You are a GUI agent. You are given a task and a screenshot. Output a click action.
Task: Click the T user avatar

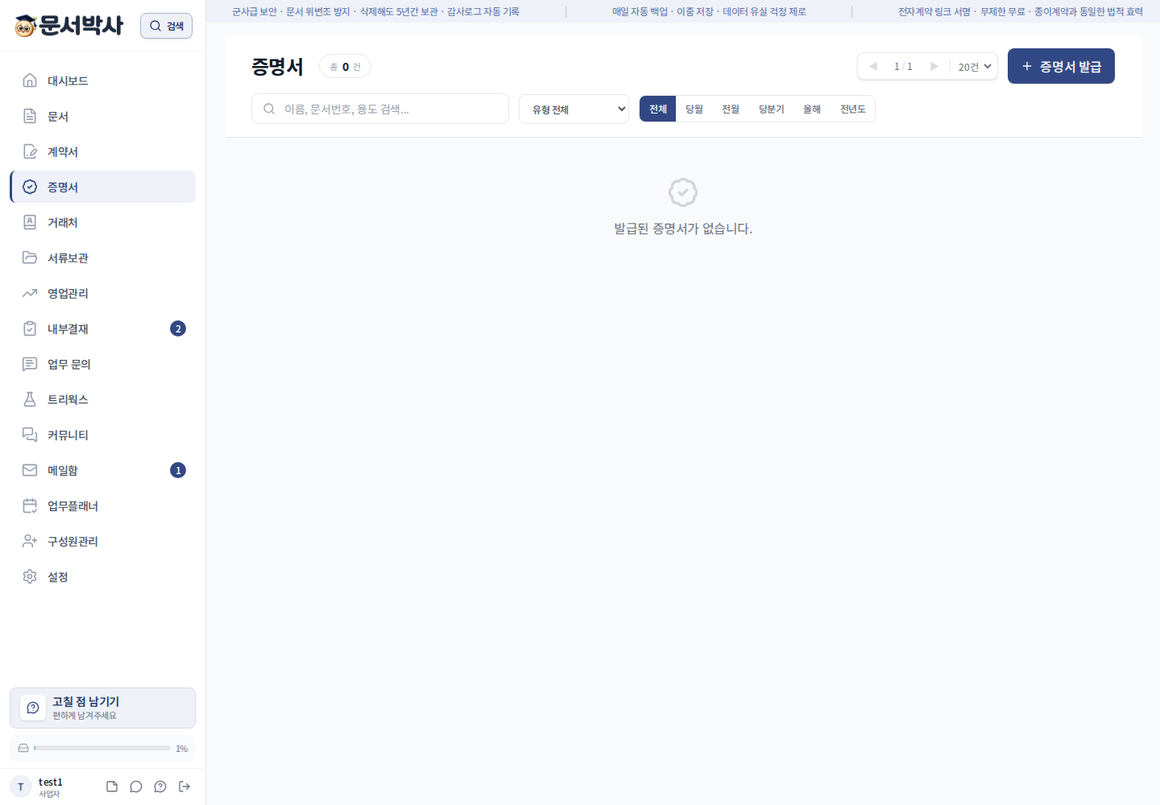coord(21,786)
